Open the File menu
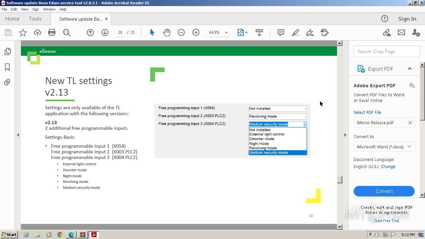Screen dimensions: 425x239 tap(4, 9)
